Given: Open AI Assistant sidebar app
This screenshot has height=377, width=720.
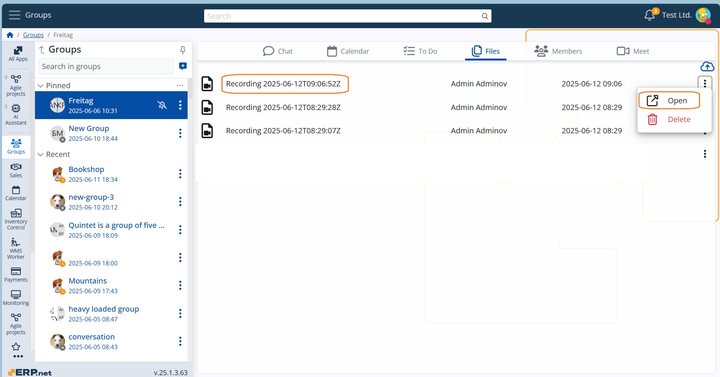Looking at the screenshot, I should pyautogui.click(x=16, y=115).
